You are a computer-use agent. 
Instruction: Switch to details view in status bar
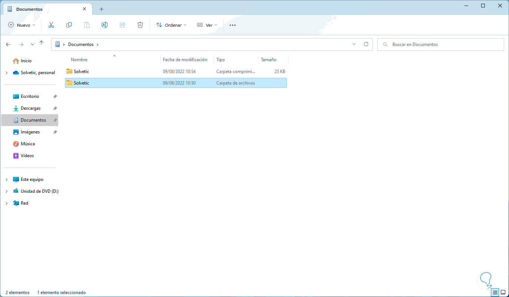pos(495,293)
